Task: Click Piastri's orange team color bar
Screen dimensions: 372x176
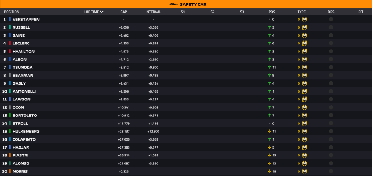Action: click(10, 155)
